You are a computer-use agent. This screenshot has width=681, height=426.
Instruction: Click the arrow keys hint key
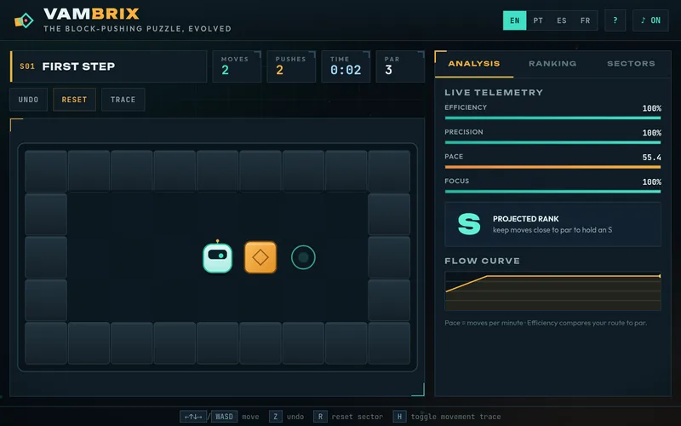(193, 417)
